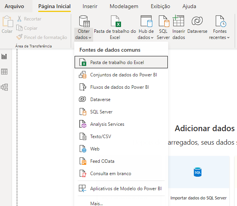Screen dimensions: 237x206
Task: Click the Inserir dados table icon
Action: pyautogui.click(x=178, y=21)
